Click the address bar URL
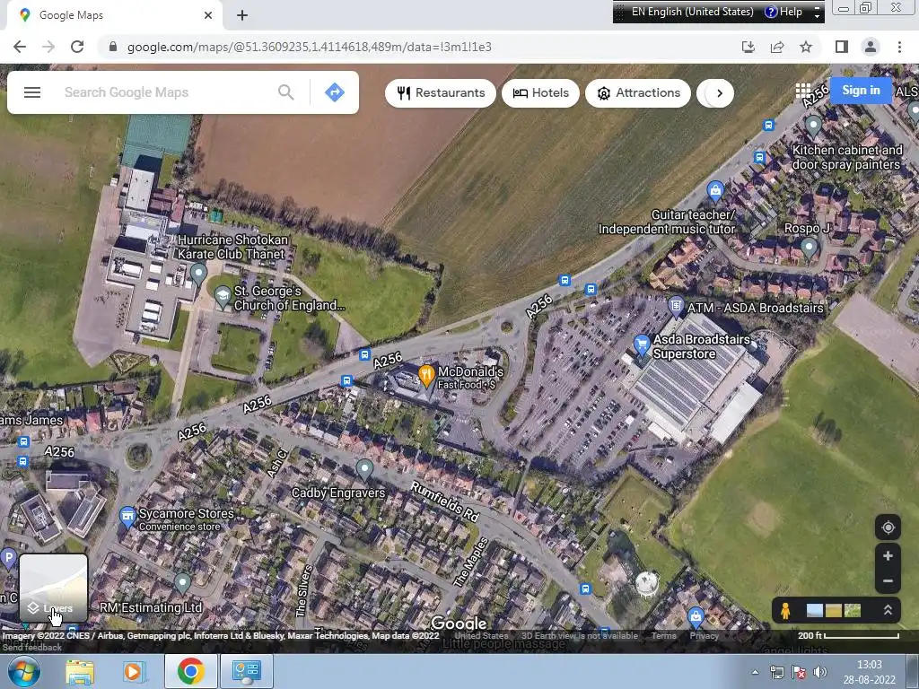The width and height of the screenshot is (919, 689). [309, 47]
